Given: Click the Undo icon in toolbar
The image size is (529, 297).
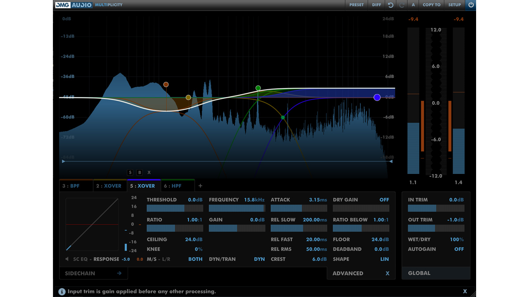Looking at the screenshot, I should (391, 5).
